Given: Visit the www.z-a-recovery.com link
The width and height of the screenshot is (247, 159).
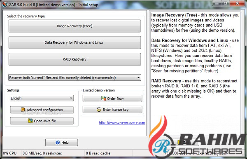Looking at the screenshot, I should click(122, 123).
